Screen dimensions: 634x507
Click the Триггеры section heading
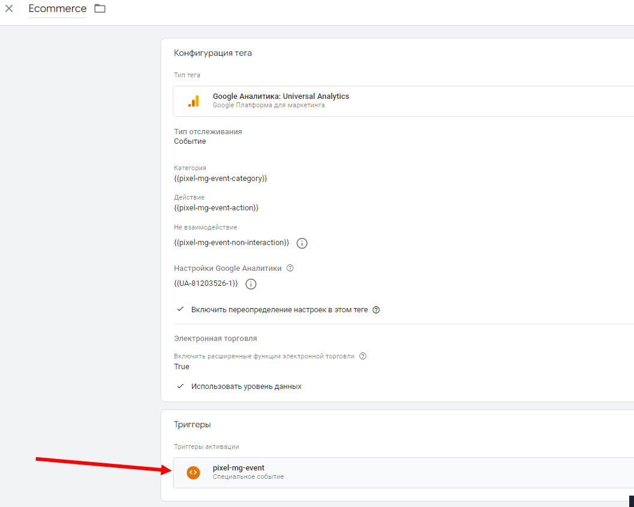coord(193,424)
